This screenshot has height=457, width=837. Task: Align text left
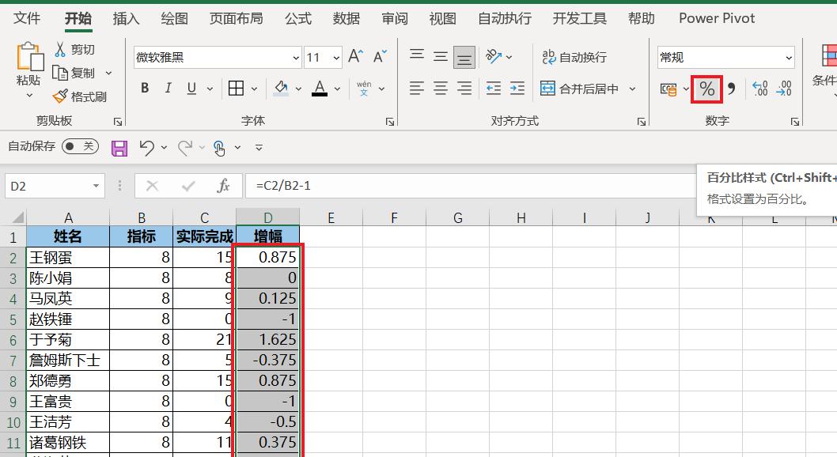tap(417, 88)
